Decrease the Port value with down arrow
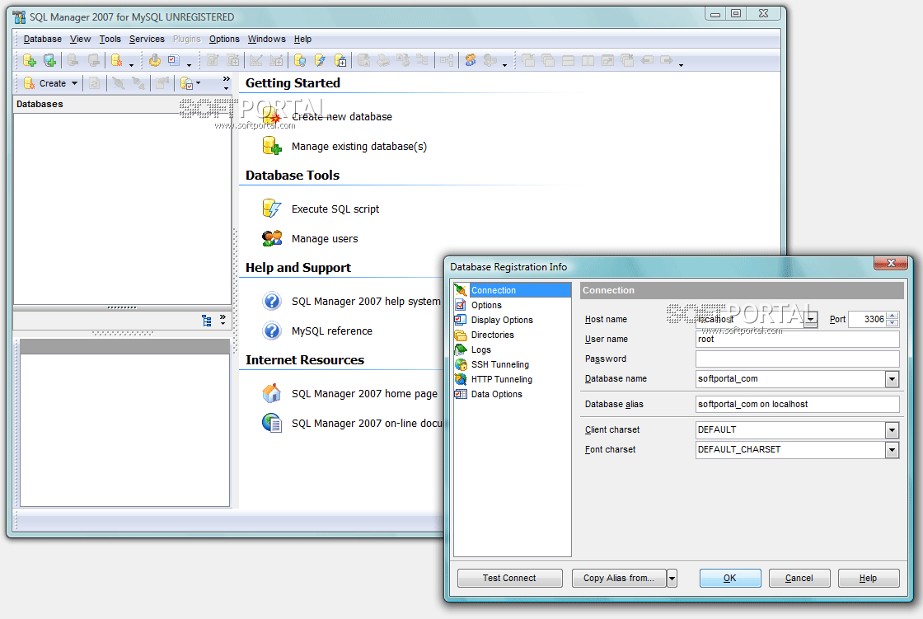Image resolution: width=923 pixels, height=619 pixels. click(x=893, y=323)
